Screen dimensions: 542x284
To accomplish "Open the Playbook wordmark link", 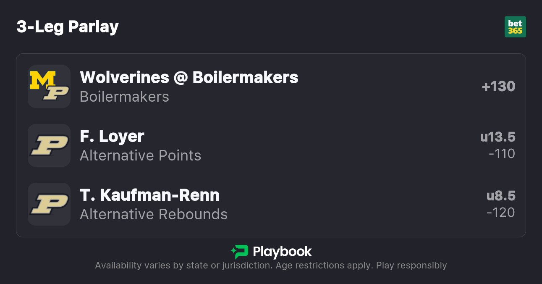I will [x=282, y=252].
